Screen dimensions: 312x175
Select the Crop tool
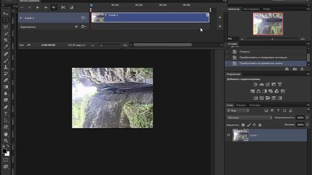6,40
